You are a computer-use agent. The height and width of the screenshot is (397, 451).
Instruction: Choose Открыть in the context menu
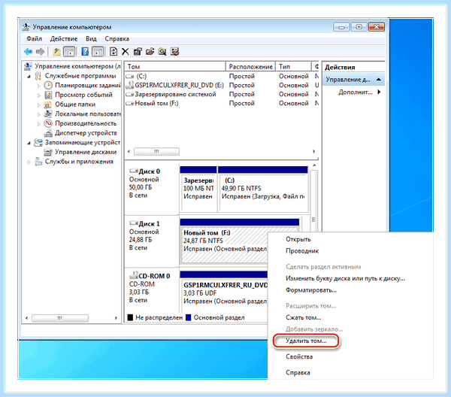coord(298,239)
